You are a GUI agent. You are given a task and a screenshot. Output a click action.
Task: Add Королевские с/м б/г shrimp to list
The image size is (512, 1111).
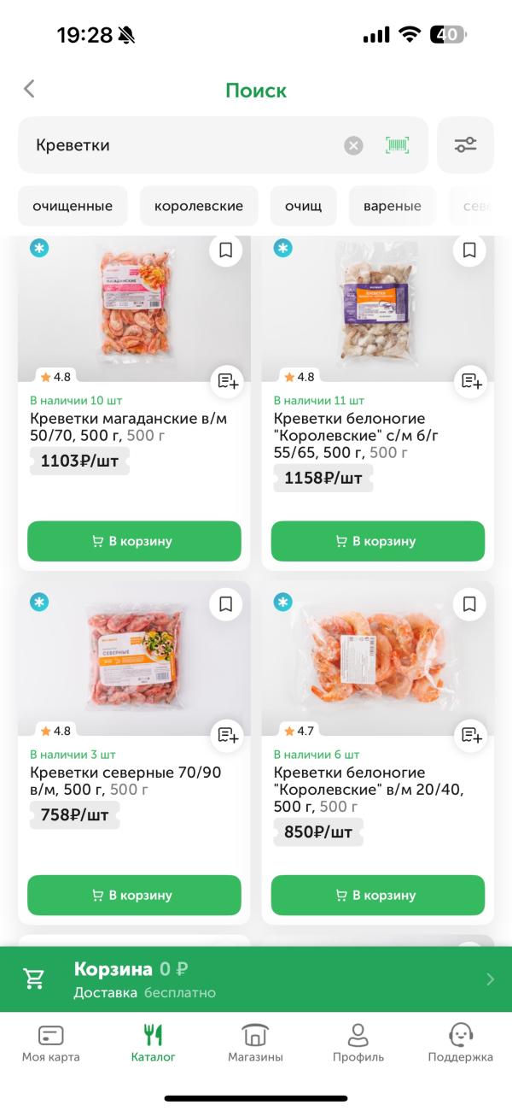[x=471, y=381]
